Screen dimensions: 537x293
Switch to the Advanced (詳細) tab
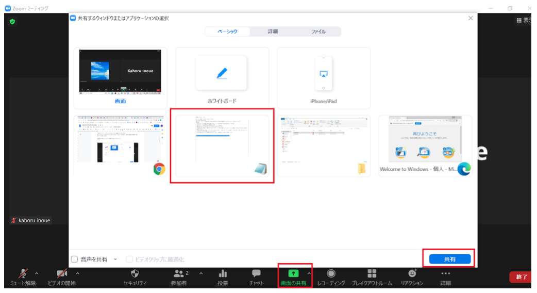273,31
